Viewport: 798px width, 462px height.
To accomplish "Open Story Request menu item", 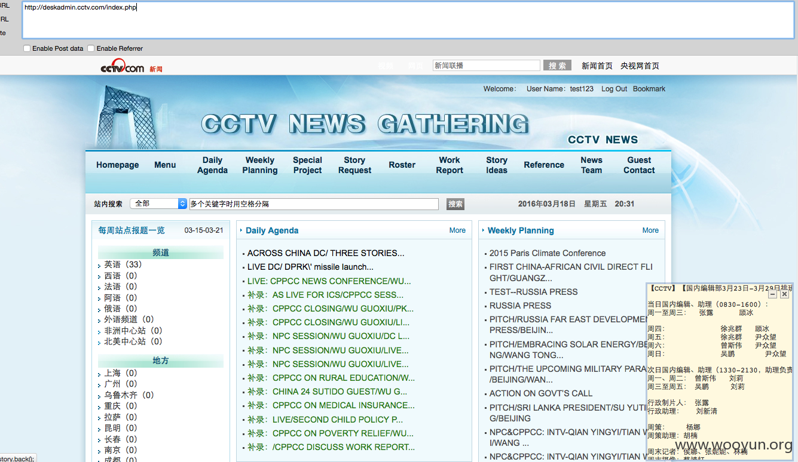I will coord(354,165).
